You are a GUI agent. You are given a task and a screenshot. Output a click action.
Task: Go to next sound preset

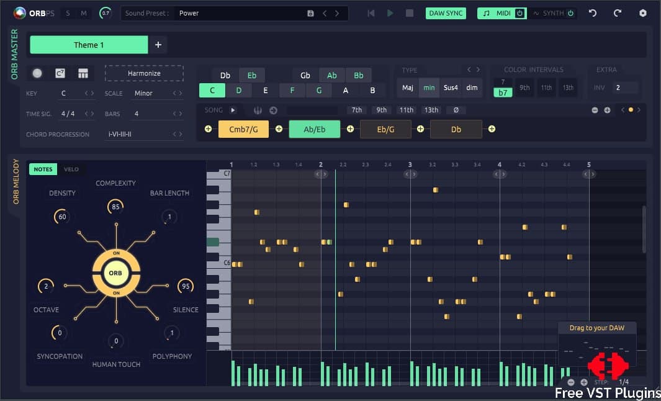pos(337,13)
